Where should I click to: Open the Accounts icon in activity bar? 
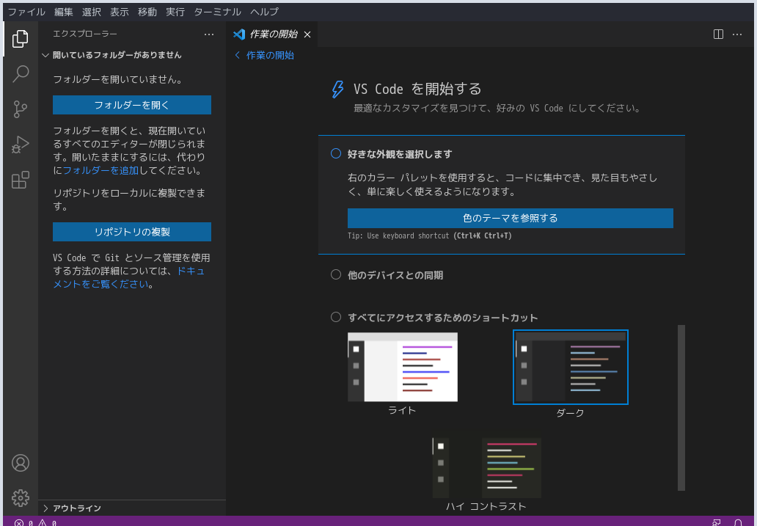(21, 463)
